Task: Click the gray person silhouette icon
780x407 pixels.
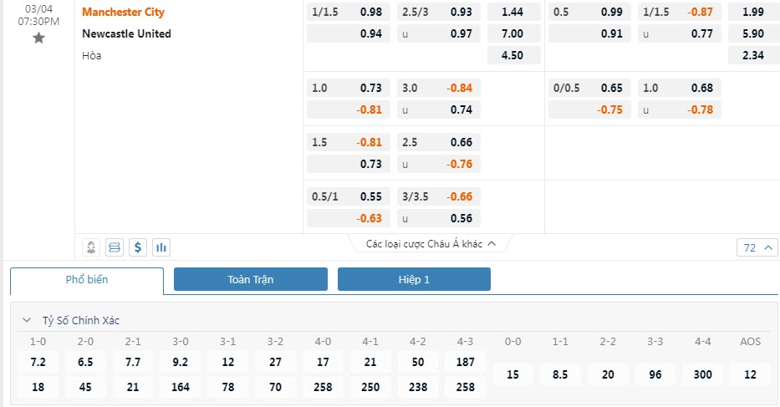Action: [x=92, y=247]
